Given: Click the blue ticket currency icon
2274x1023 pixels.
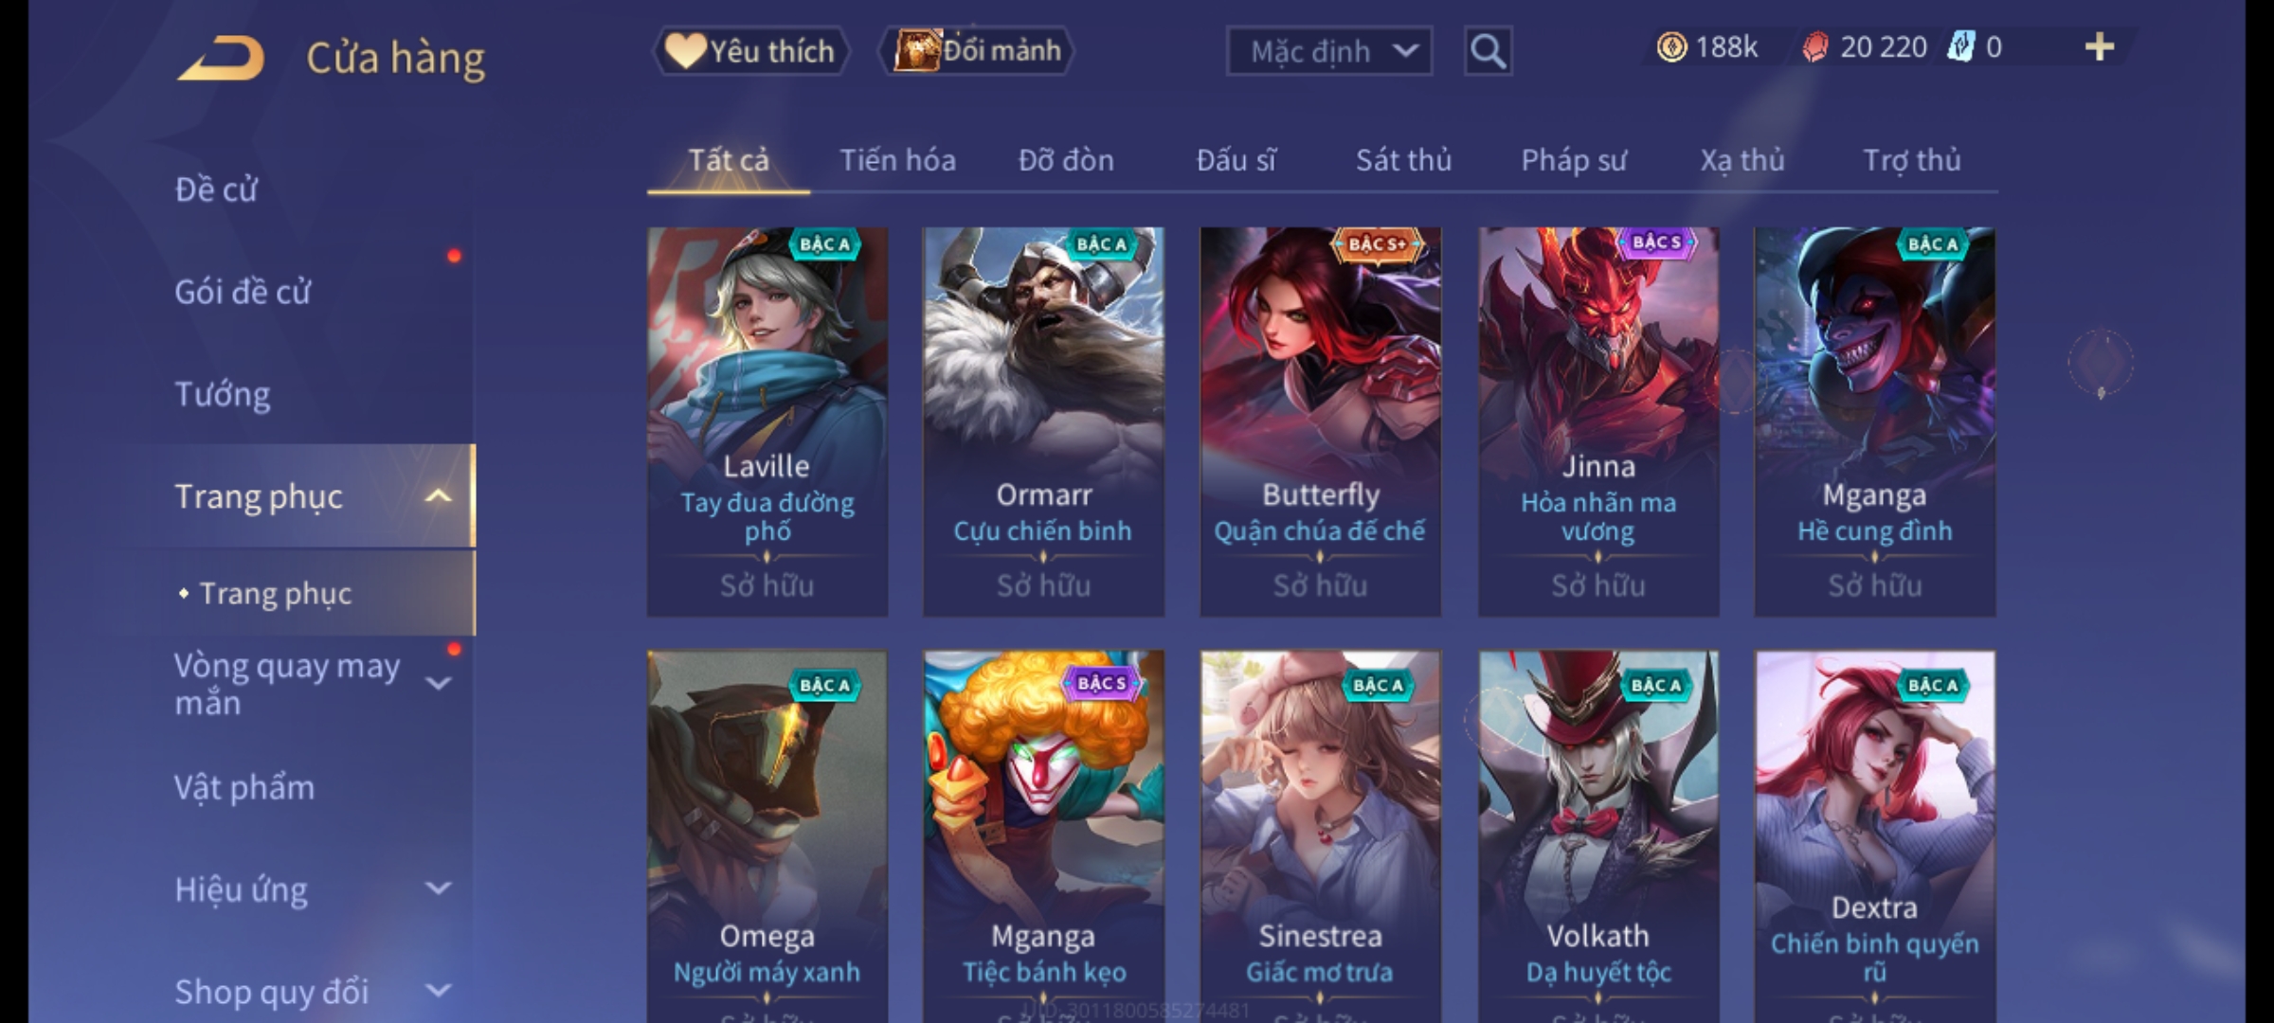Looking at the screenshot, I should click(x=1960, y=47).
